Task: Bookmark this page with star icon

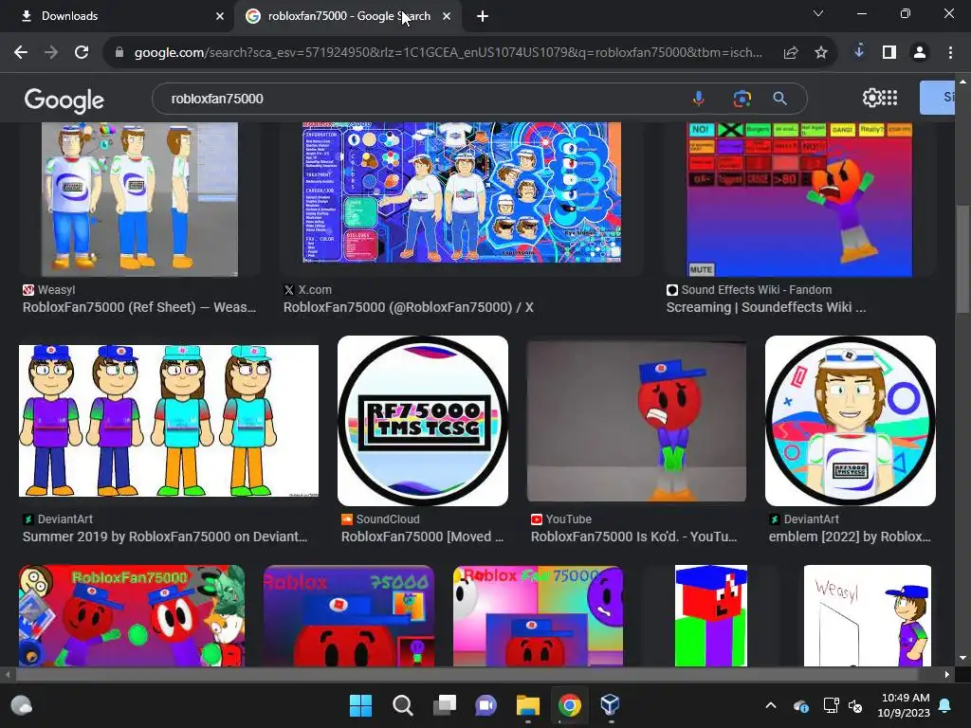Action: [820, 53]
